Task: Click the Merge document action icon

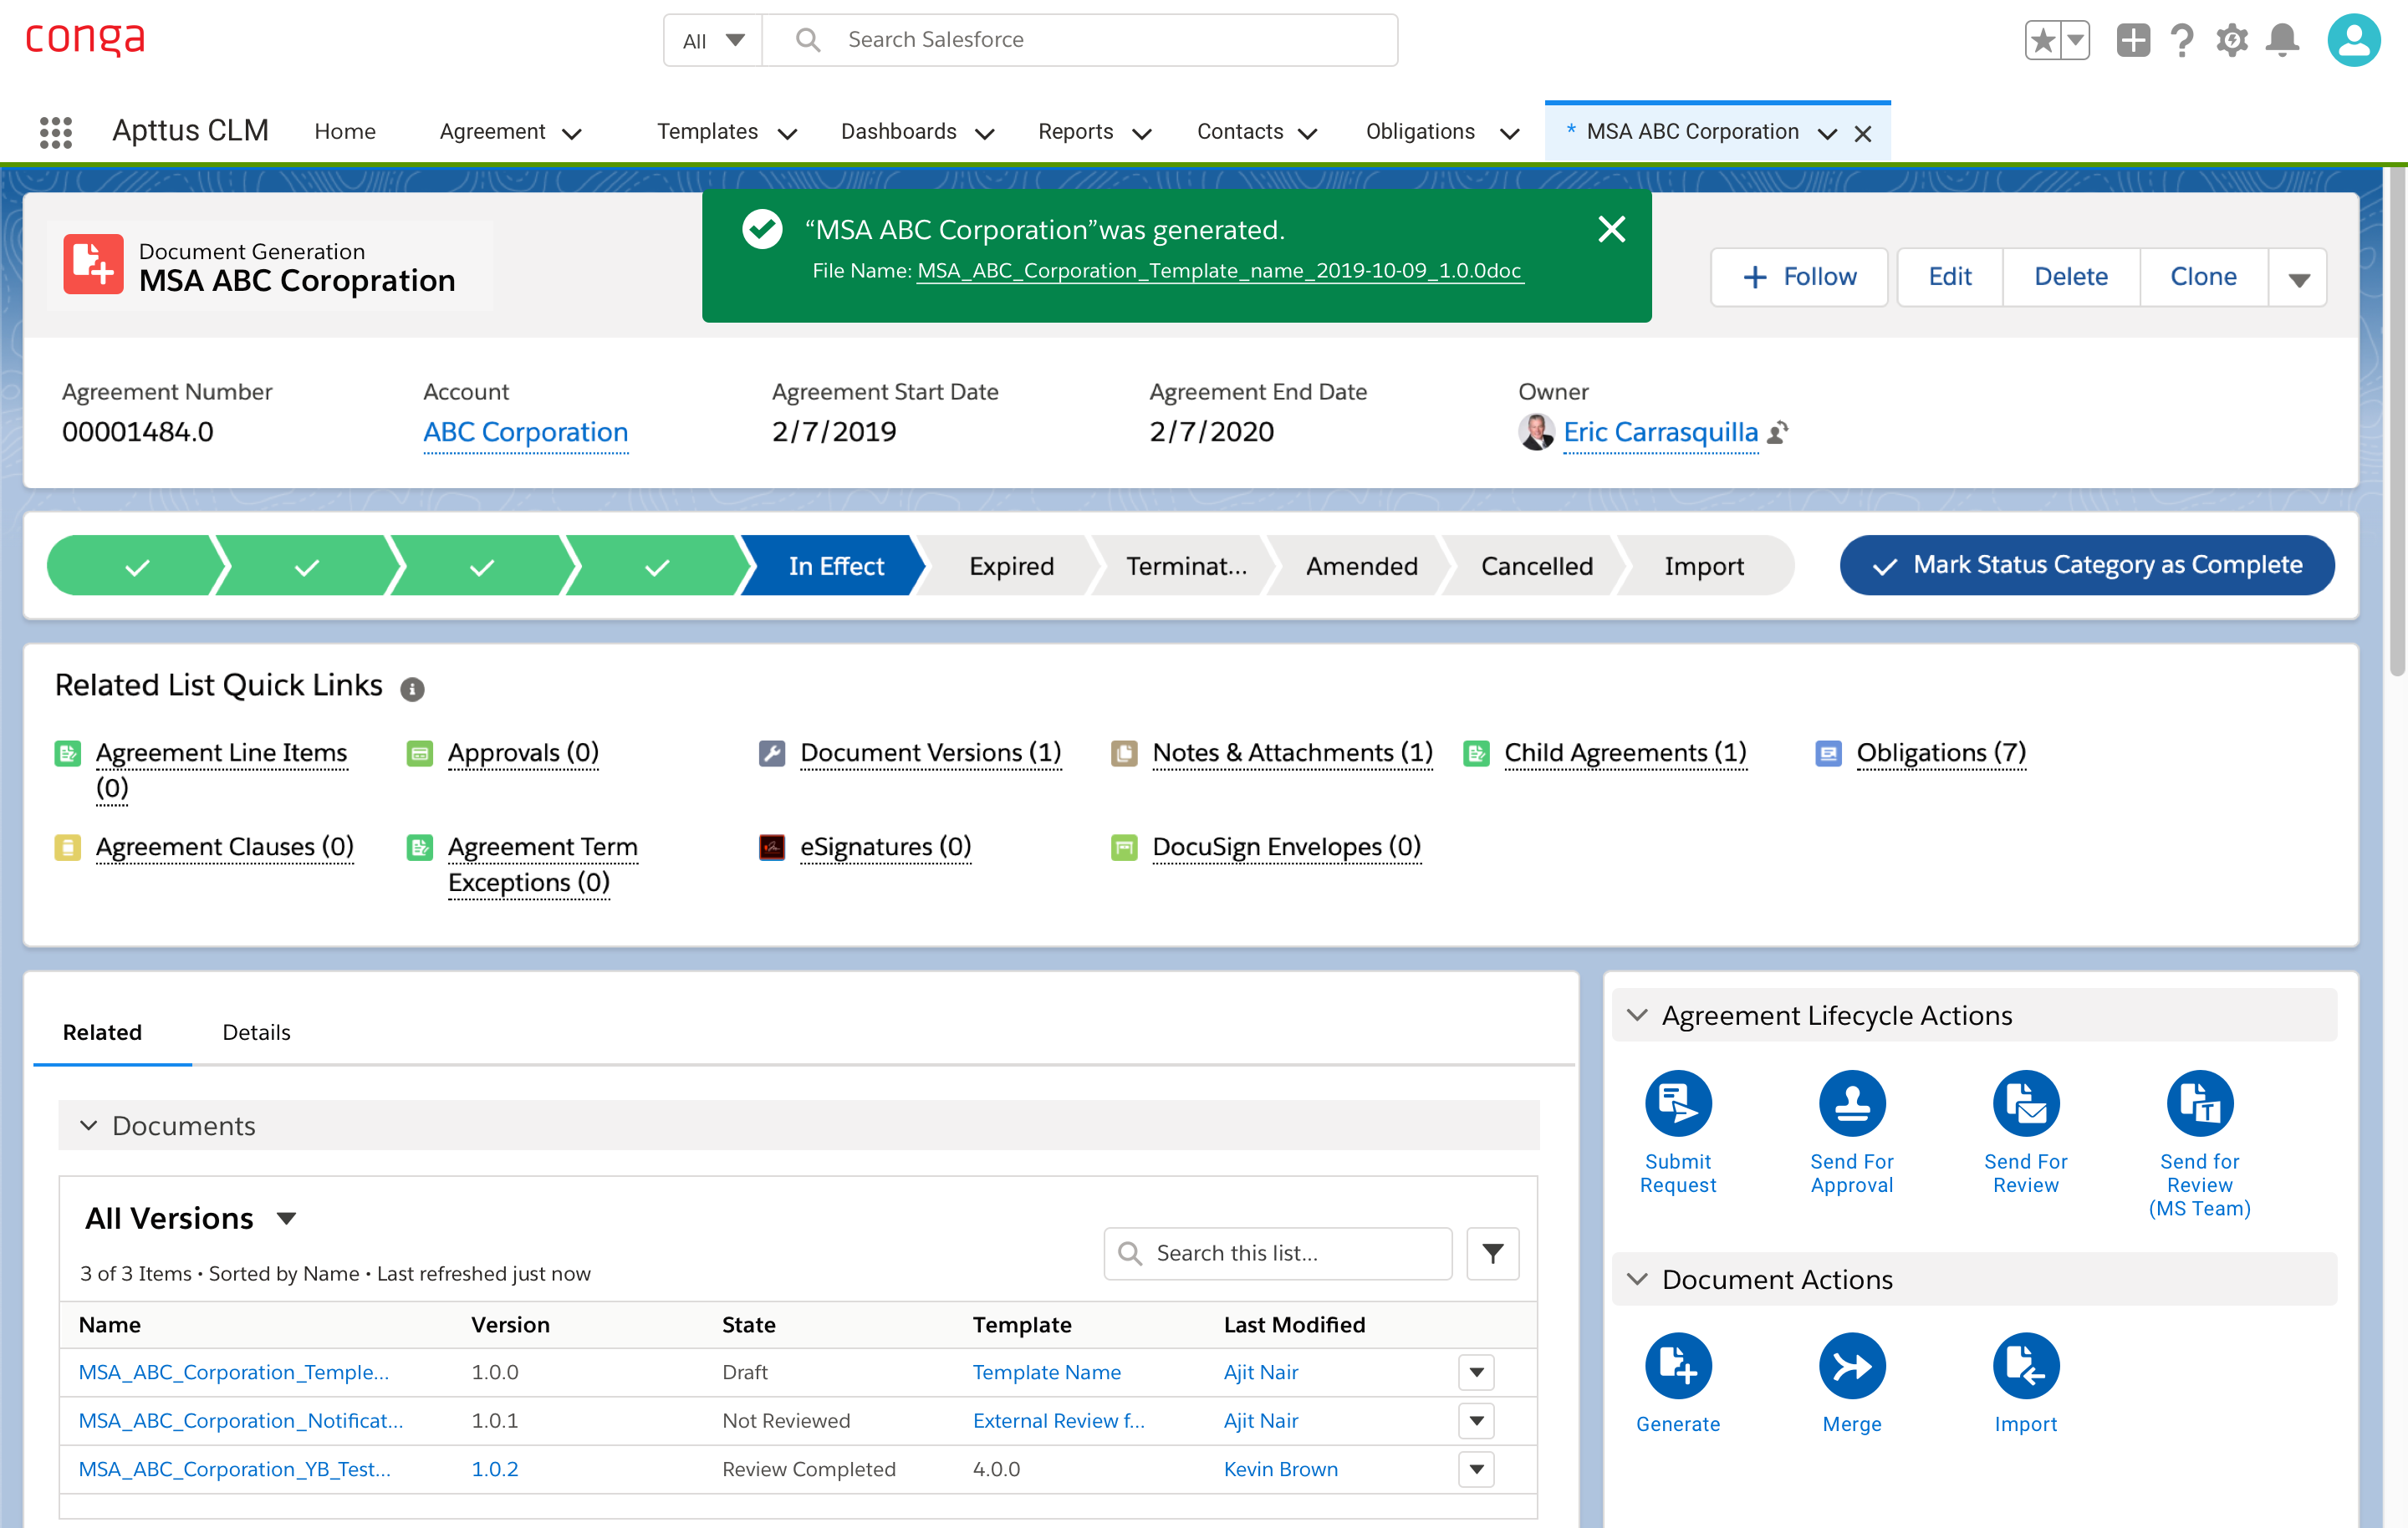Action: tap(1851, 1365)
